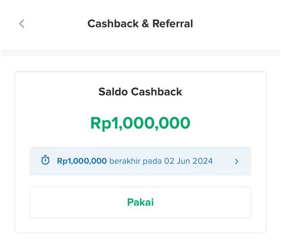The height and width of the screenshot is (248, 281).
Task: Click the 02 Jun 2024 expiry date
Action: pyautogui.click(x=189, y=161)
